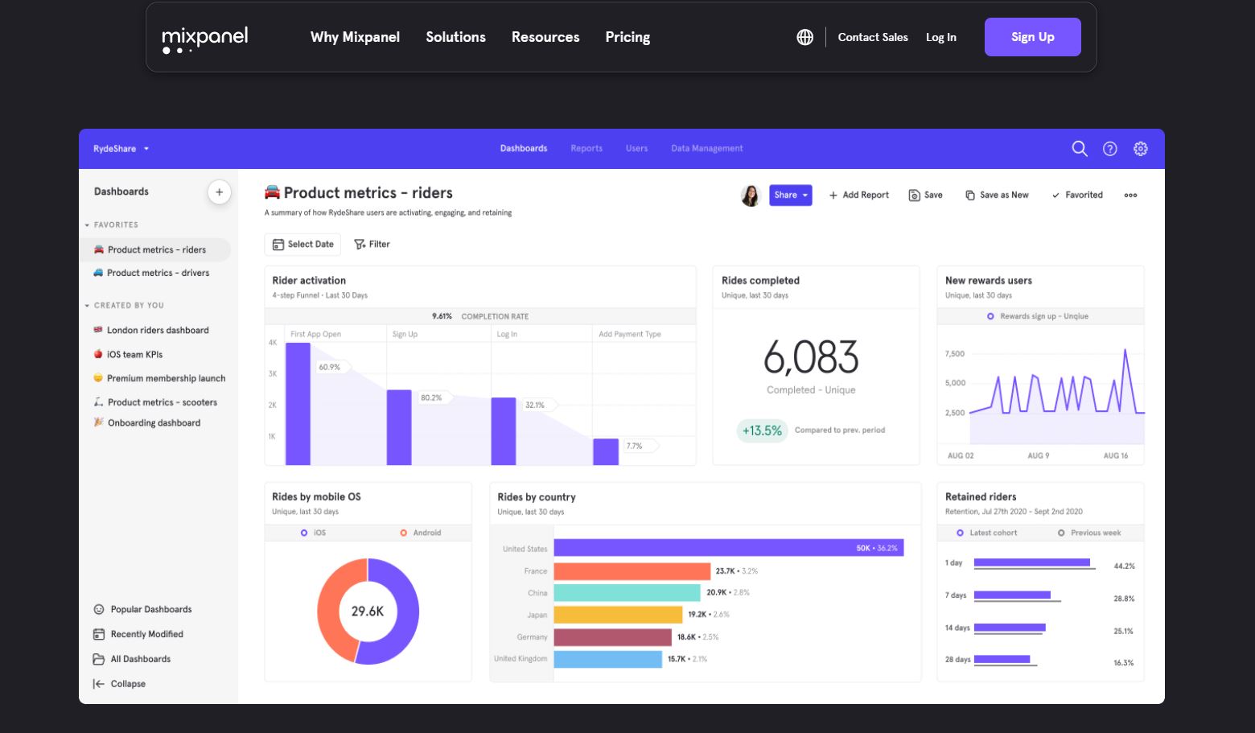Click Contact Sales link
Screen dimensions: 1255x733
(873, 37)
